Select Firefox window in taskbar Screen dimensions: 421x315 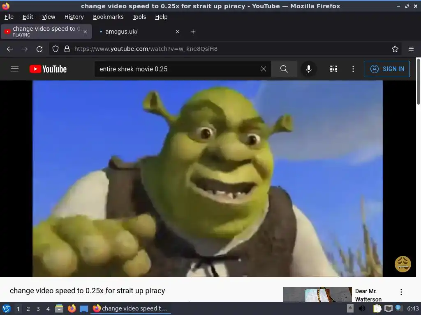[130, 308]
